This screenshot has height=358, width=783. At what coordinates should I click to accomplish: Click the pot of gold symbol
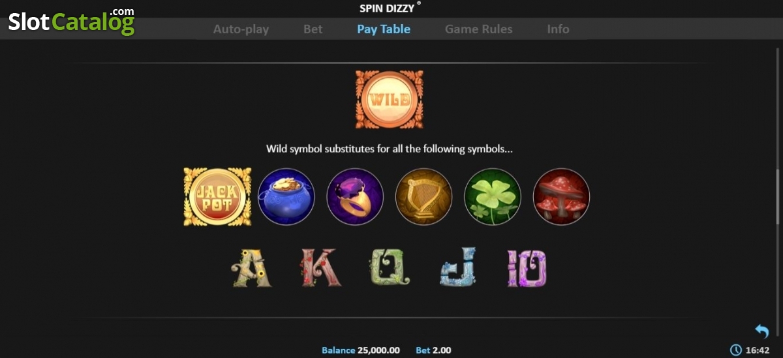pyautogui.click(x=286, y=197)
